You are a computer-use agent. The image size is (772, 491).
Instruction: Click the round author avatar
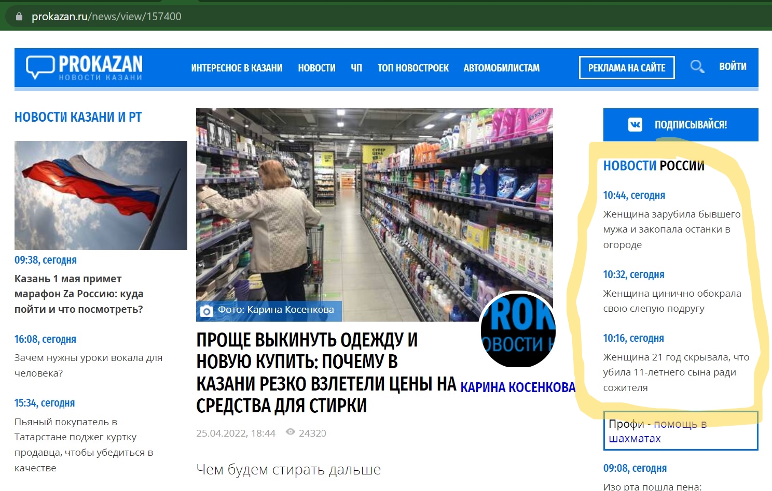coord(517,330)
